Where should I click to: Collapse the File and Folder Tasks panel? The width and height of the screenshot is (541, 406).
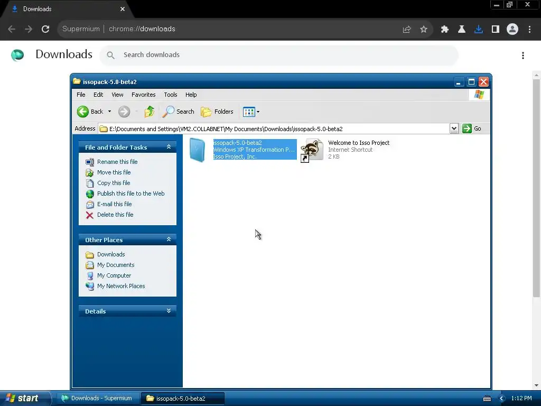(169, 147)
